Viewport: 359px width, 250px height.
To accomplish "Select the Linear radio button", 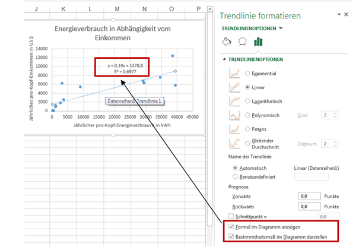I will coord(247,87).
